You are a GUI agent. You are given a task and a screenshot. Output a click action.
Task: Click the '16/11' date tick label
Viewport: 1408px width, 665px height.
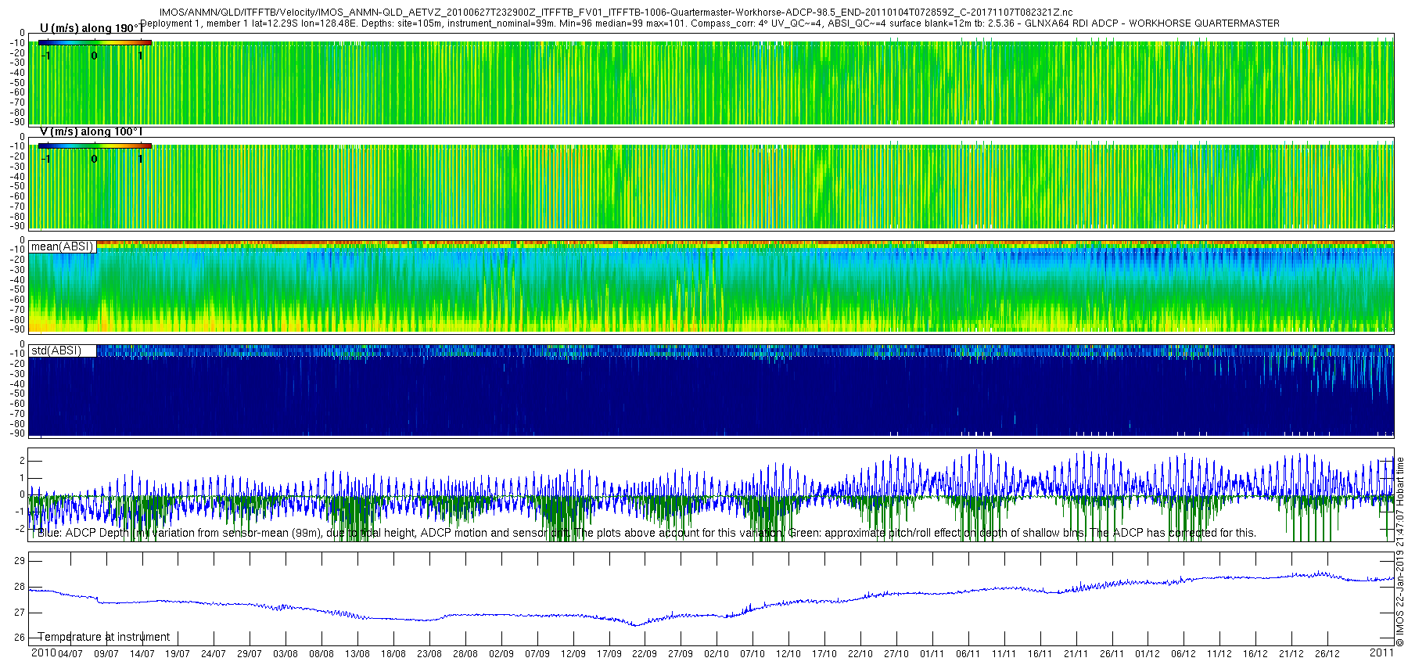(1040, 654)
